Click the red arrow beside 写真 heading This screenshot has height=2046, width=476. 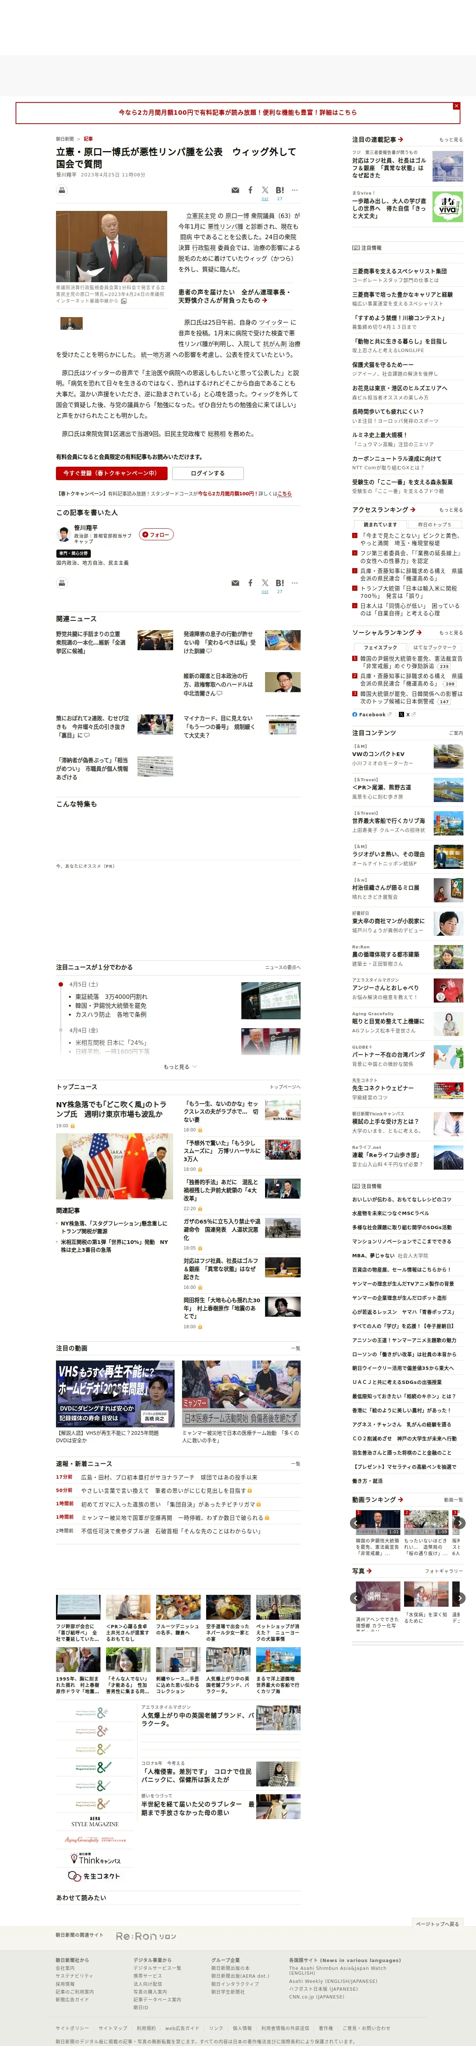(369, 1571)
